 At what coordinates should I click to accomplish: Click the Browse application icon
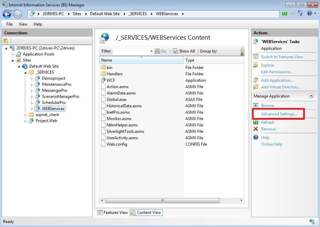tap(256, 106)
